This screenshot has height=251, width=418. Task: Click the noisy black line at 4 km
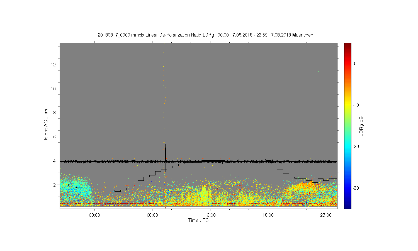198,161
